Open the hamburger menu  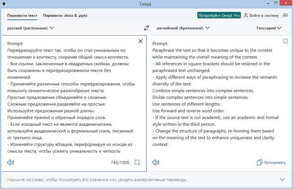pyautogui.click(x=285, y=15)
